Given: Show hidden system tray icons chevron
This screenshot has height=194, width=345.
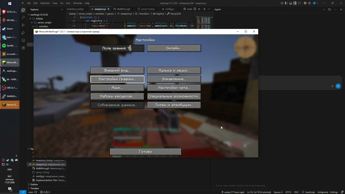Looking at the screenshot, I should tap(16, 156).
